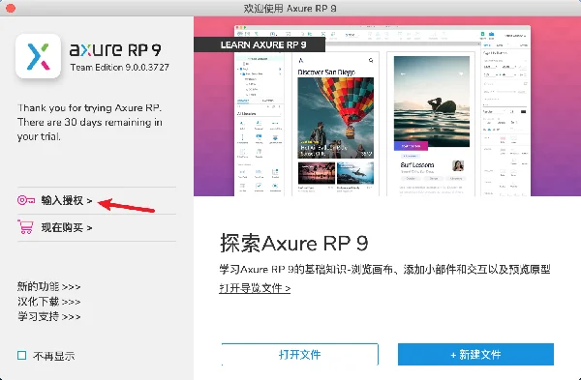Click the Team Edition 9.0.0.3727 version text
581x380 pixels.
tap(120, 68)
